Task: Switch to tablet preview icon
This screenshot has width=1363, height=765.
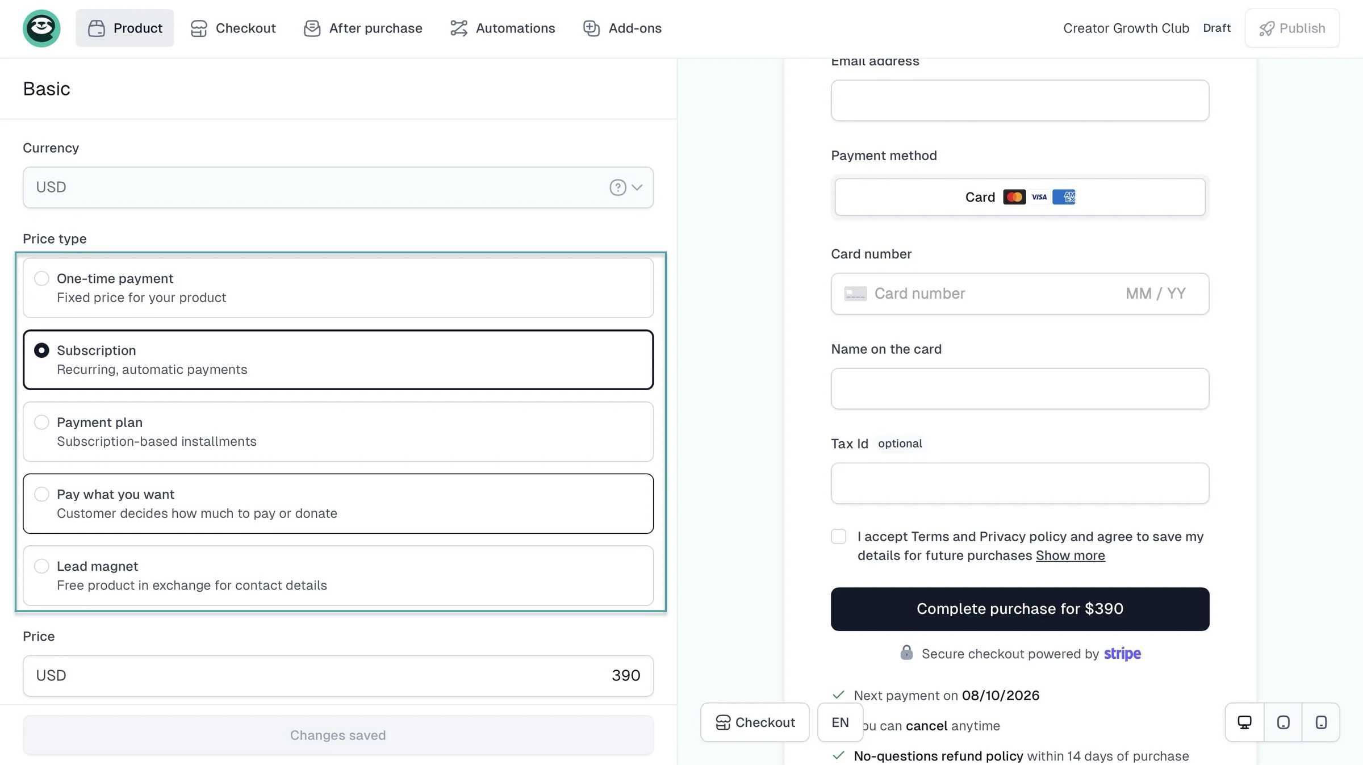Action: (1283, 722)
